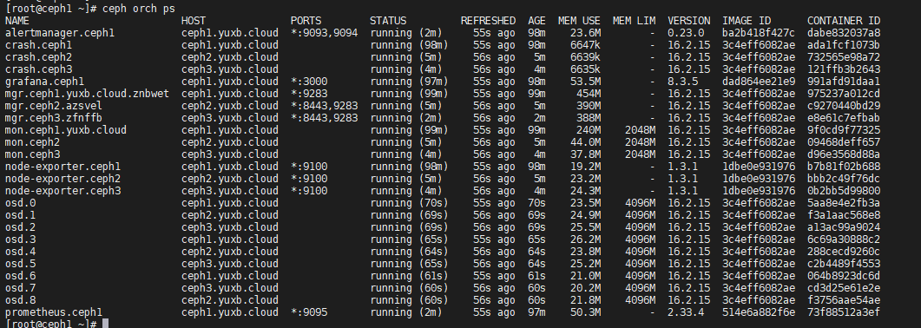
Task: Click the osd.6 daemon name
Action: (20, 276)
